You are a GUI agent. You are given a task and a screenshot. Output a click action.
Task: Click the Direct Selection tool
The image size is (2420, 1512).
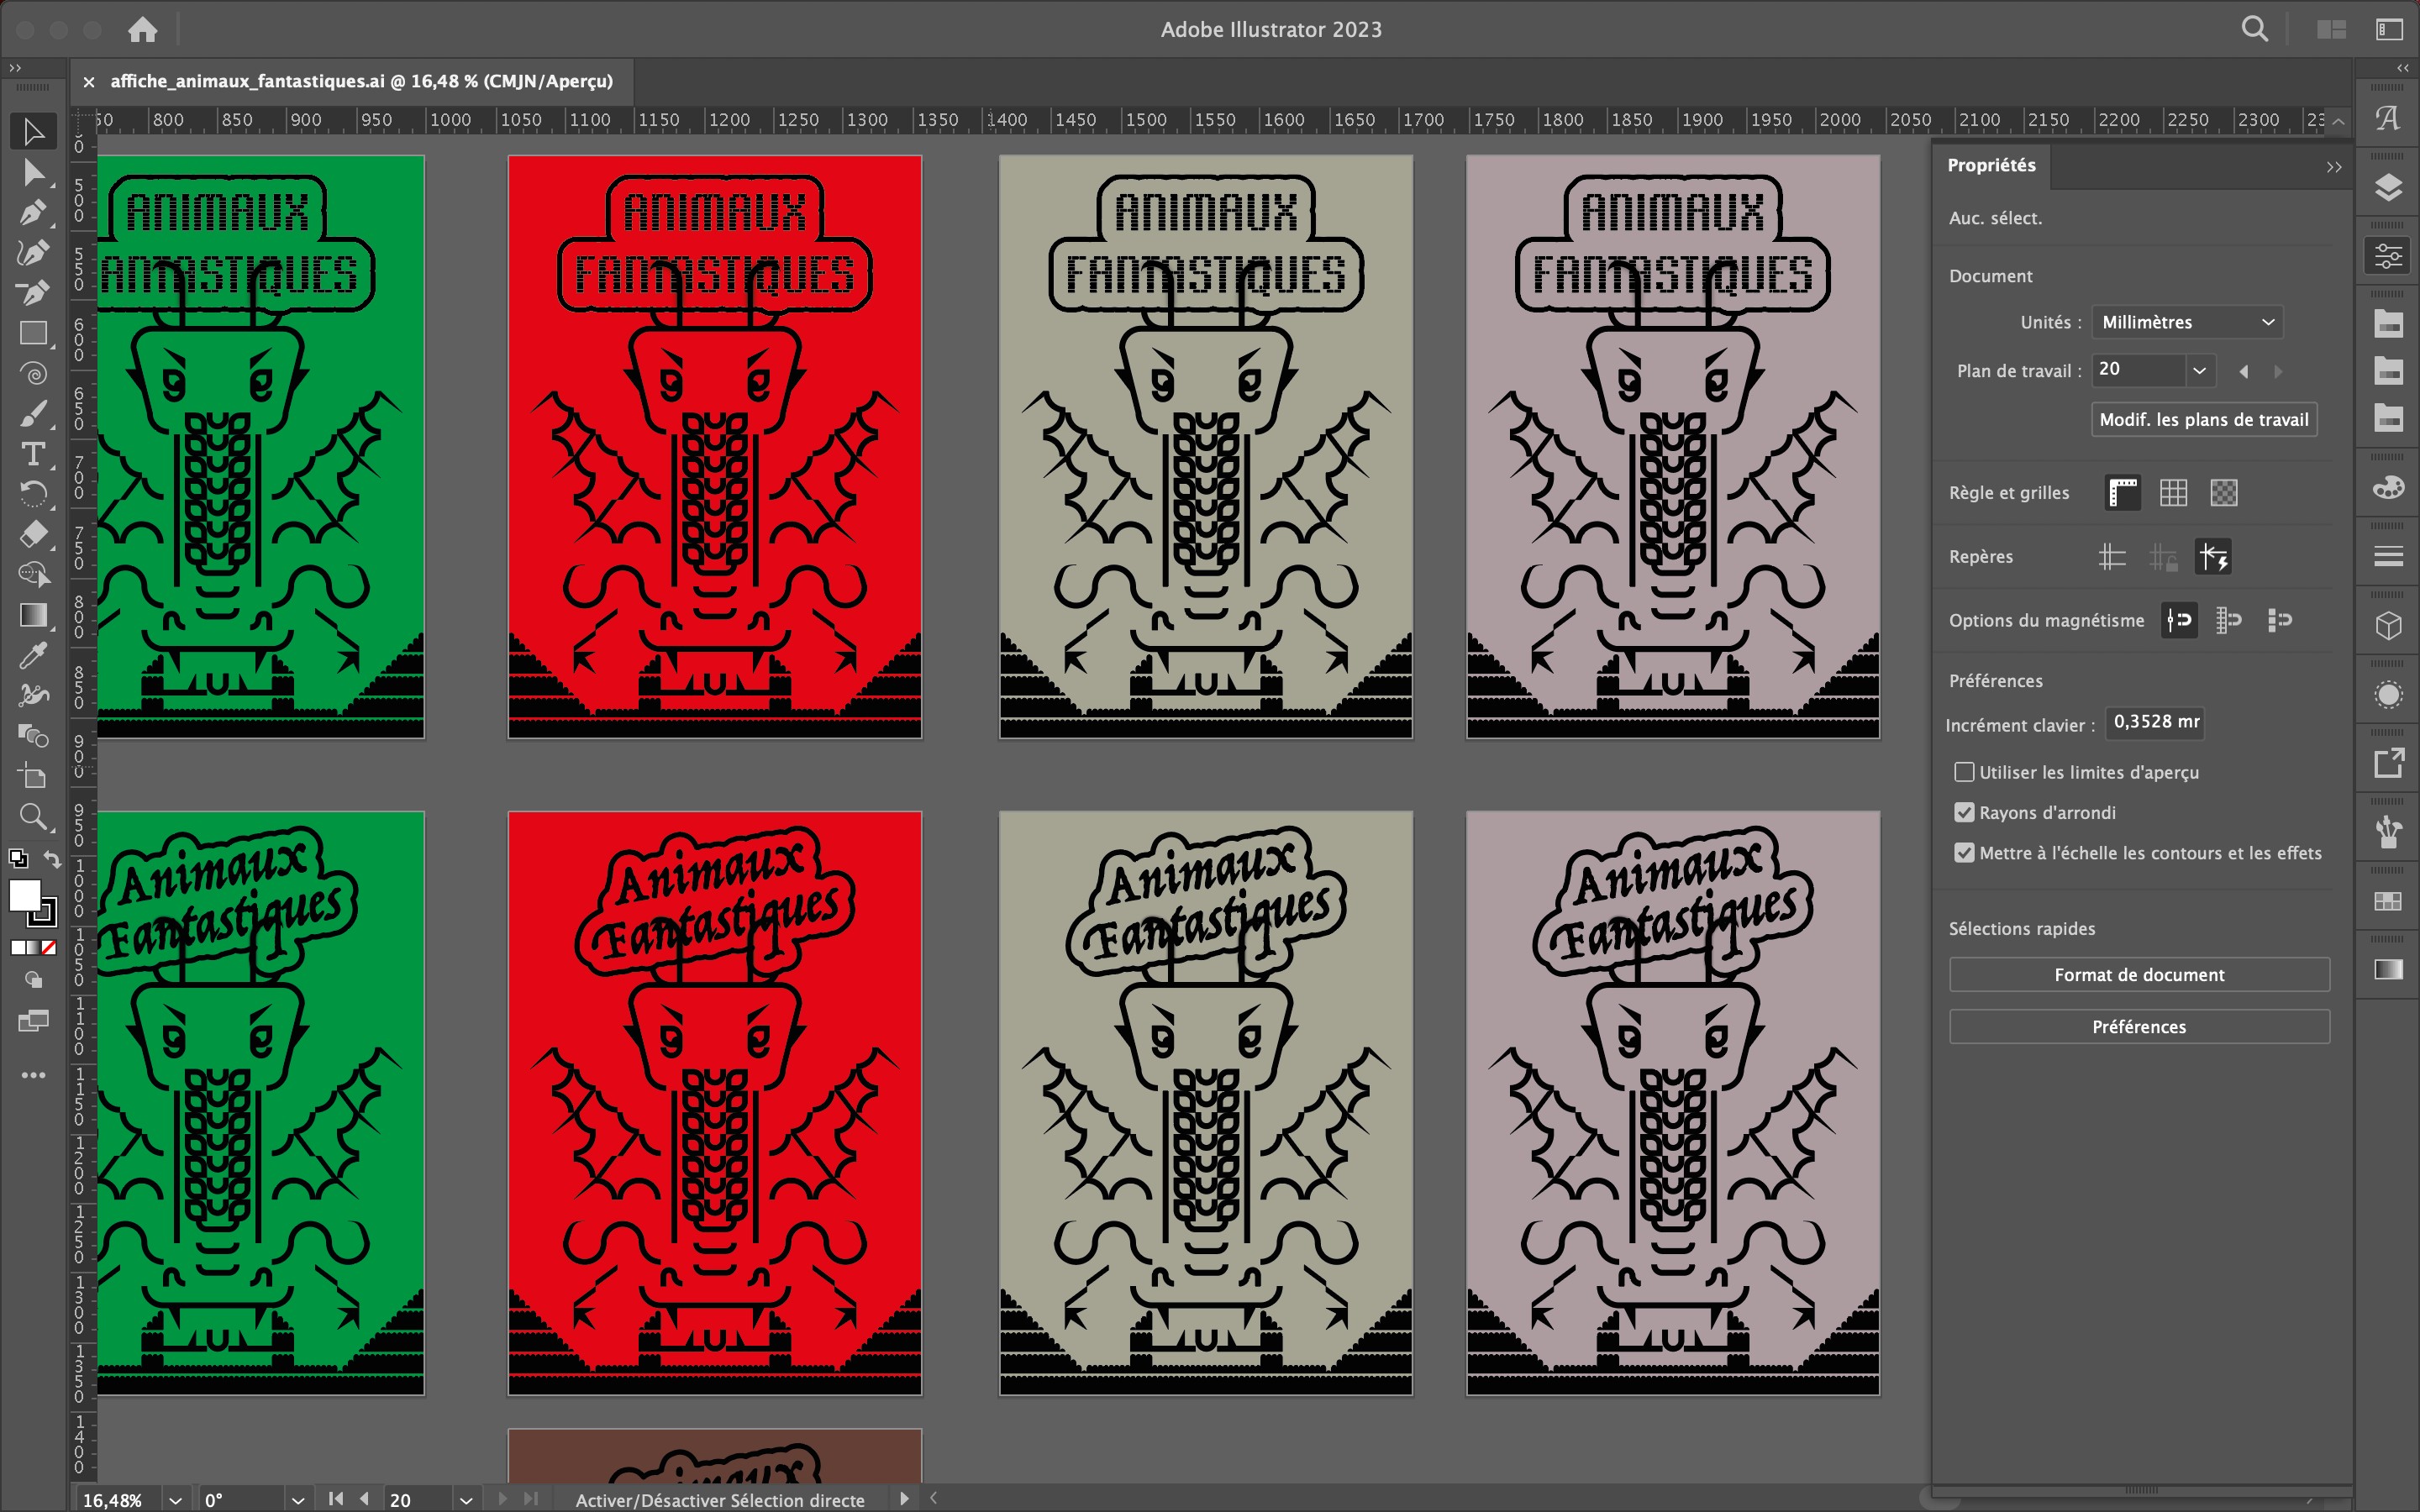coord(33,173)
